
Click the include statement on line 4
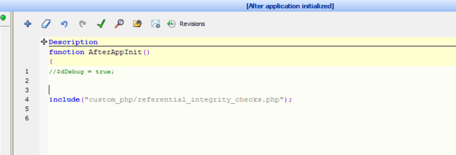pyautogui.click(x=170, y=100)
